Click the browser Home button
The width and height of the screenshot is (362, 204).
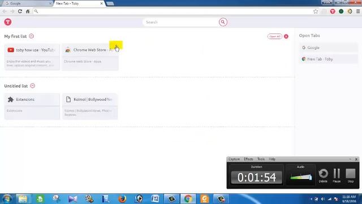[x=28, y=11]
